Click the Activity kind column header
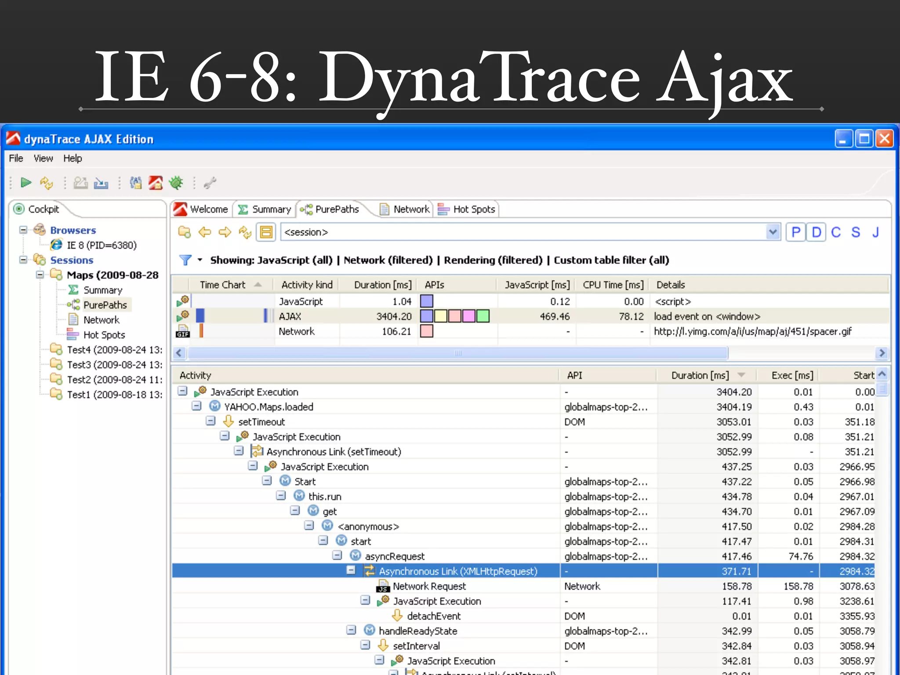This screenshot has height=675, width=900. coord(307,285)
